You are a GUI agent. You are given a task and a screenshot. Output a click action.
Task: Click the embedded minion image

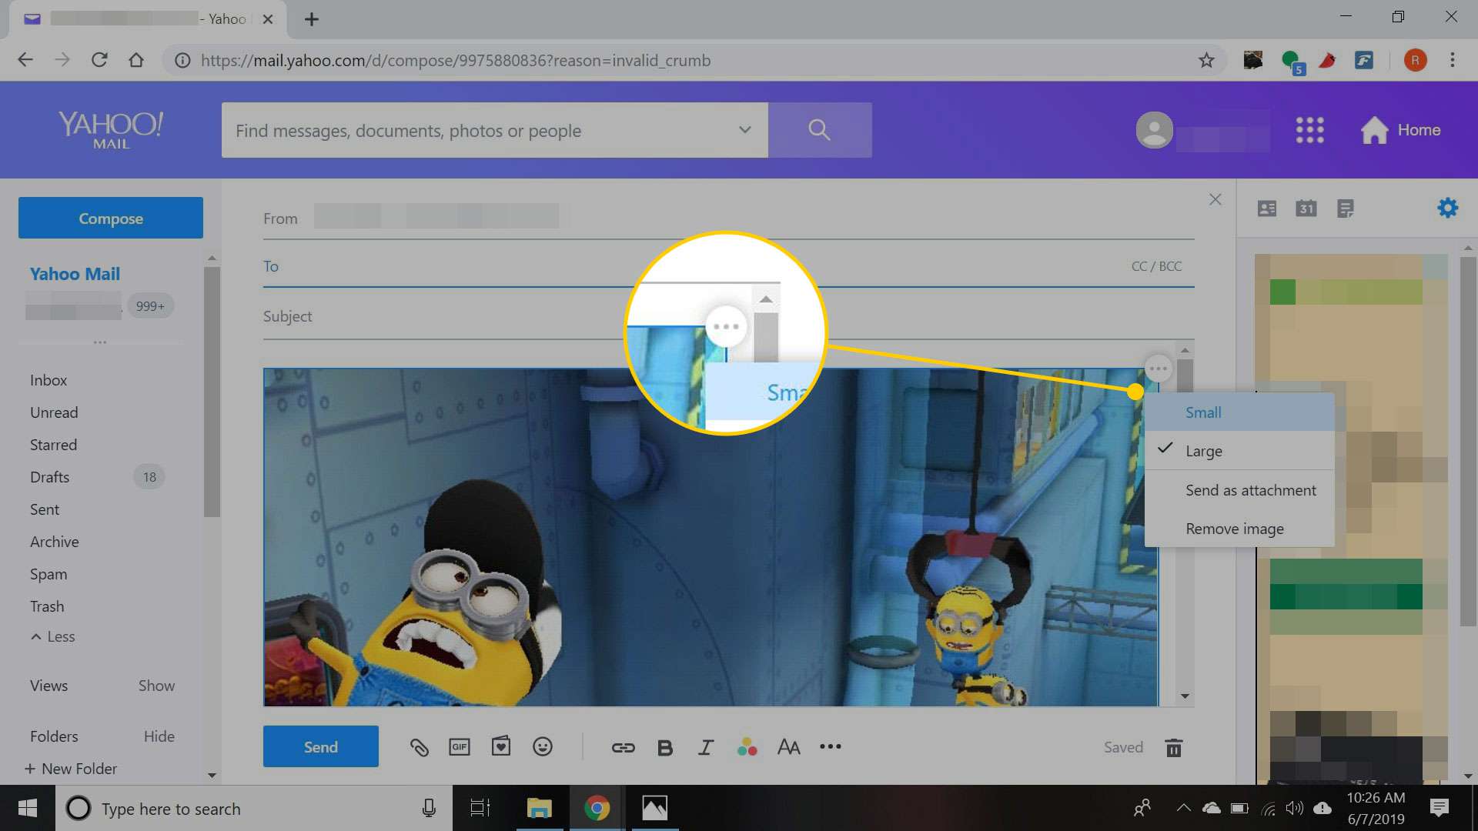pos(711,537)
